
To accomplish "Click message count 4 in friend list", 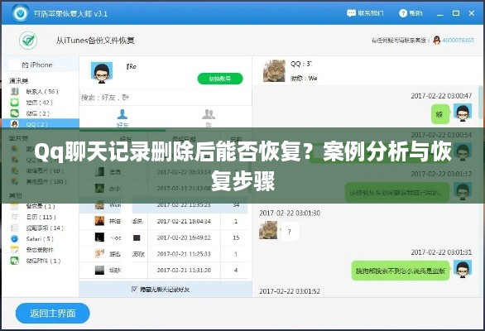I will (x=236, y=270).
